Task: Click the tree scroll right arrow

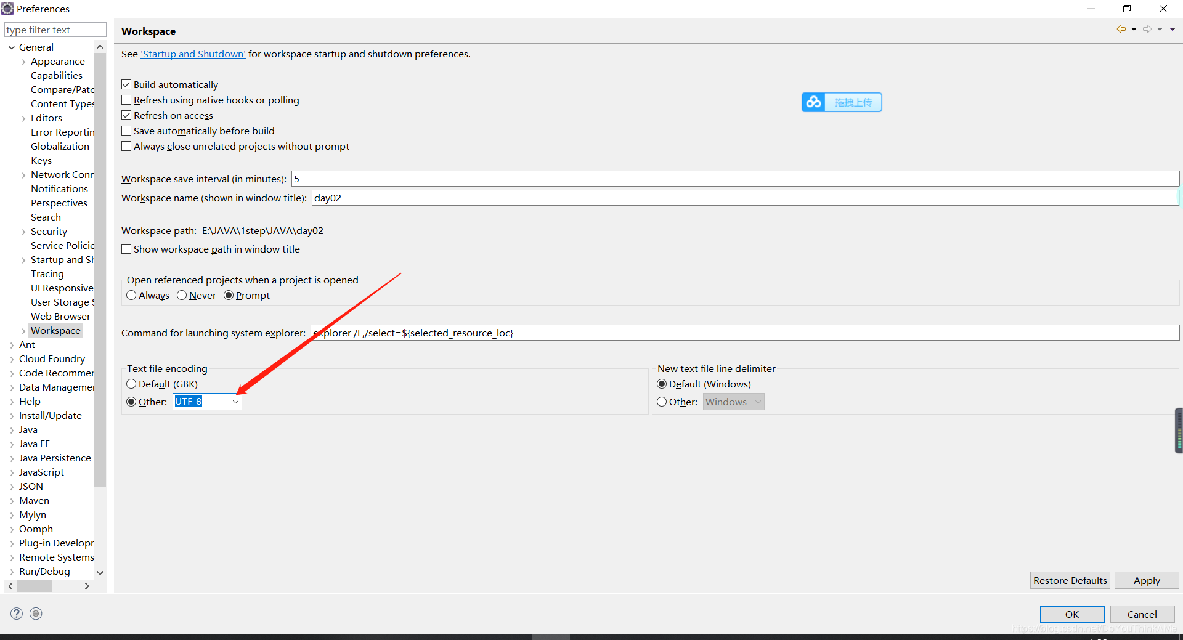Action: click(x=87, y=586)
